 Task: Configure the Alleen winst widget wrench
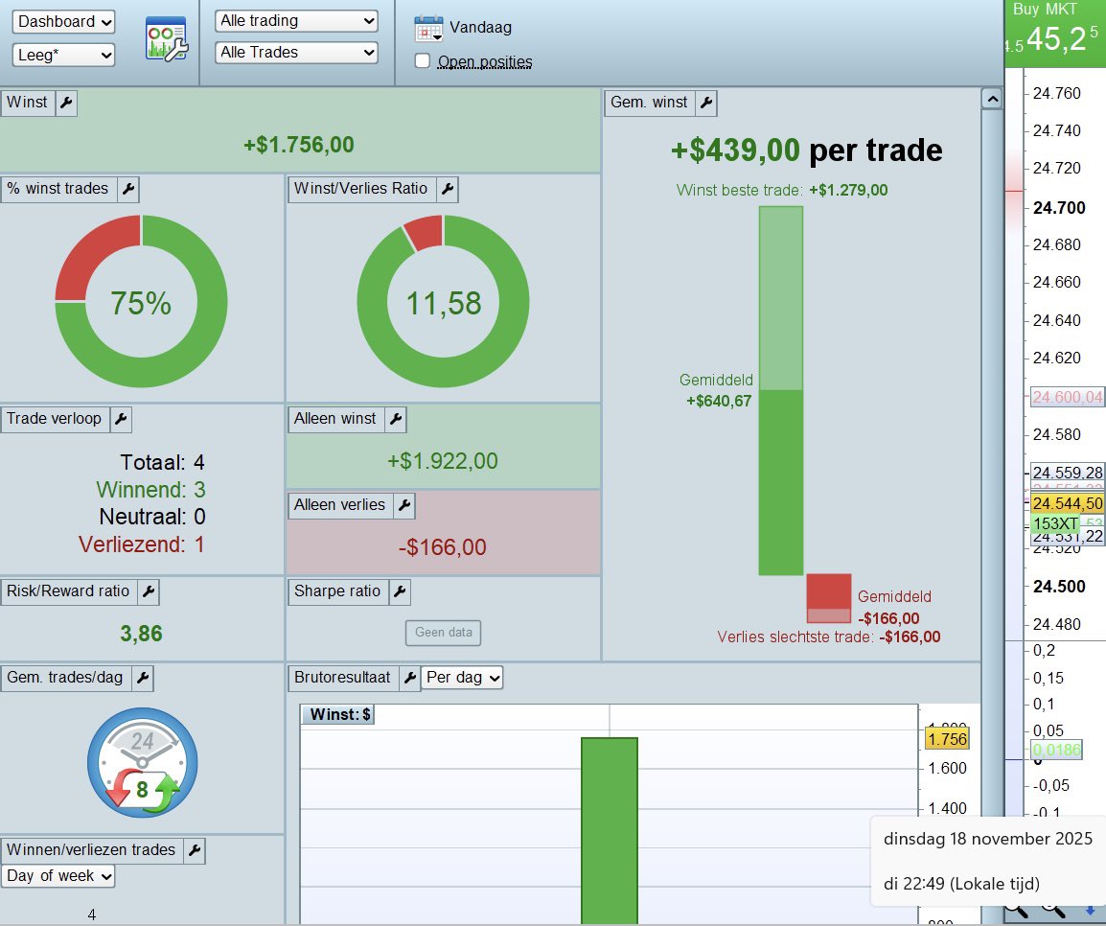(x=396, y=419)
